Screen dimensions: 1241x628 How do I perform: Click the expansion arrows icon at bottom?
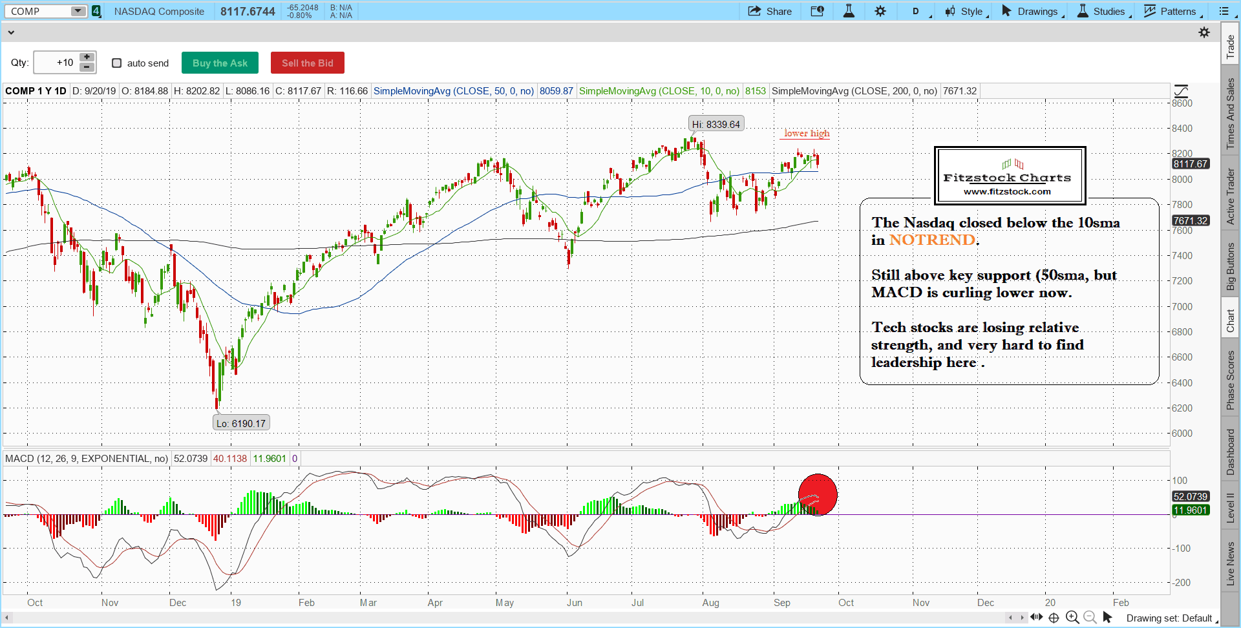click(x=1036, y=617)
